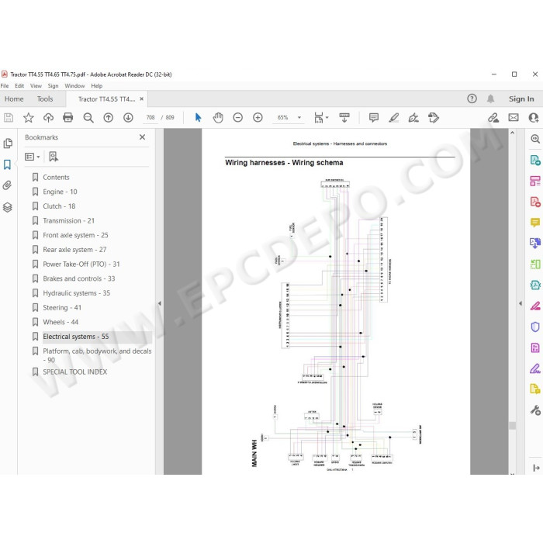Select the Hand pan tool
The height and width of the screenshot is (543, 543).
pyautogui.click(x=218, y=118)
